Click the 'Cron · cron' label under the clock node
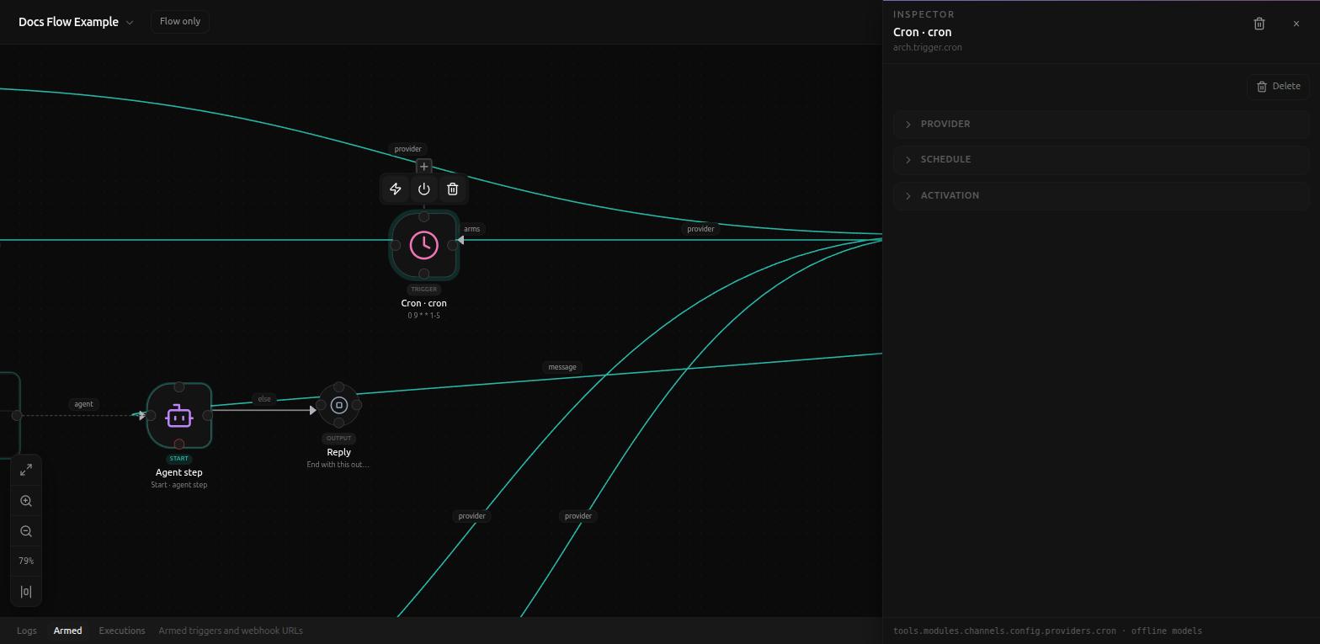The height and width of the screenshot is (644, 1320). pos(424,303)
